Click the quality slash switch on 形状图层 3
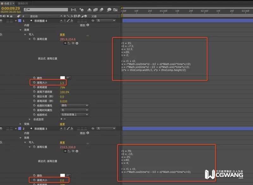253x185 pixels. pos(68,128)
